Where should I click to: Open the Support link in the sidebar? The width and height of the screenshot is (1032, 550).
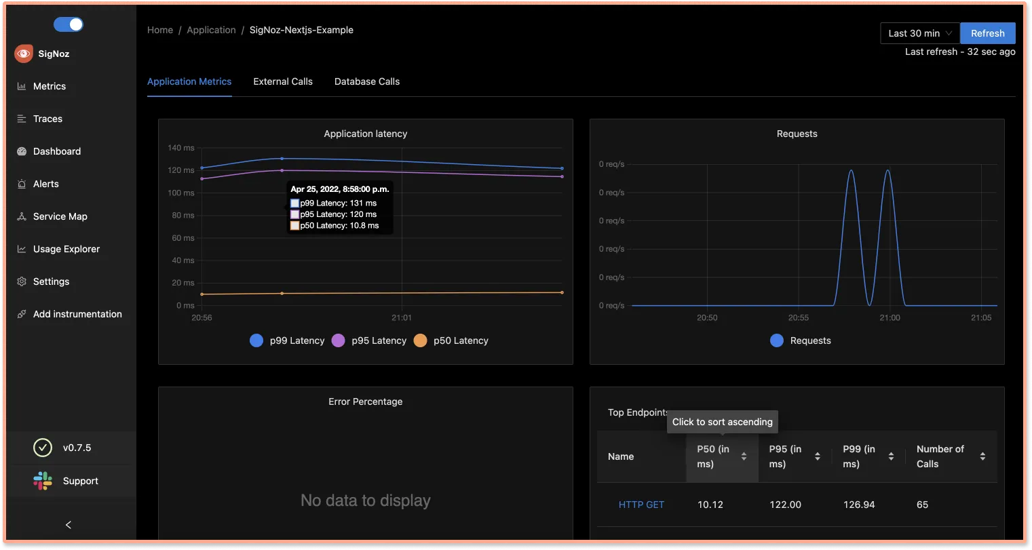click(81, 481)
